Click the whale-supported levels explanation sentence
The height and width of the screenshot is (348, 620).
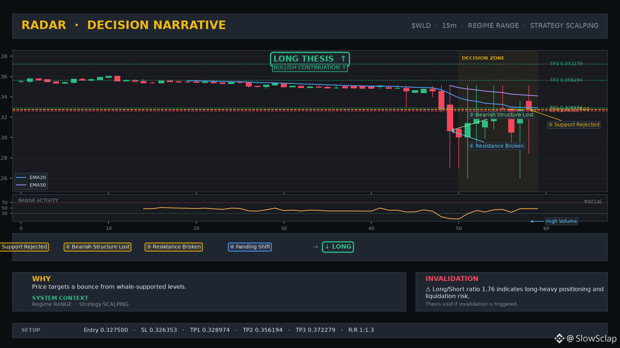109,287
